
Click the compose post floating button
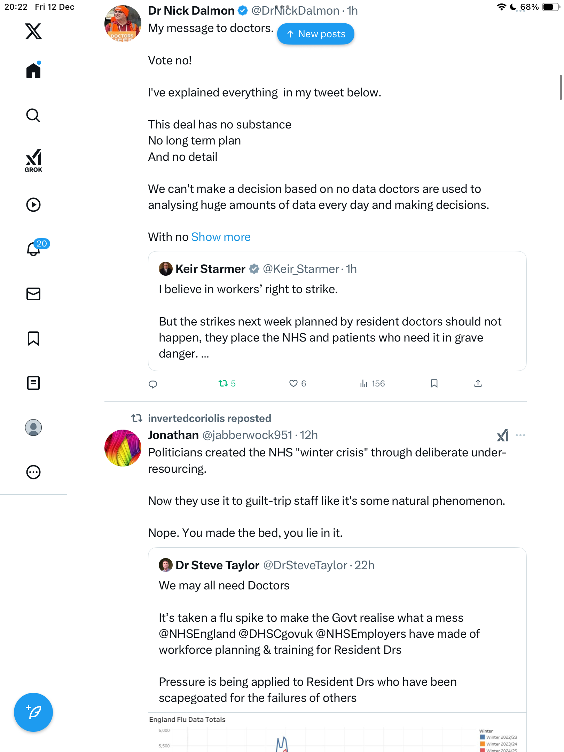click(x=33, y=712)
